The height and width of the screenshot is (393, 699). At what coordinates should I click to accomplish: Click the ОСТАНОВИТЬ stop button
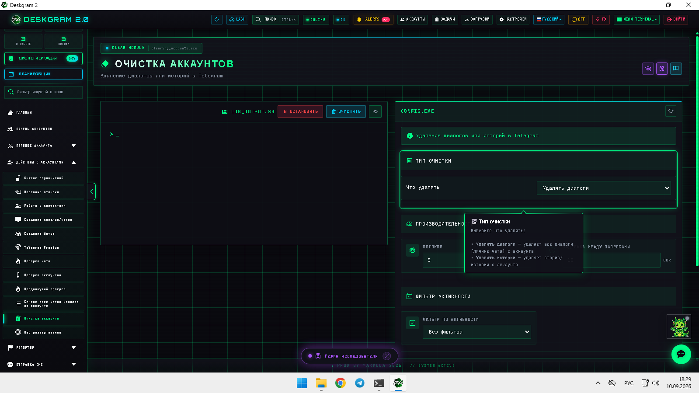pos(300,111)
